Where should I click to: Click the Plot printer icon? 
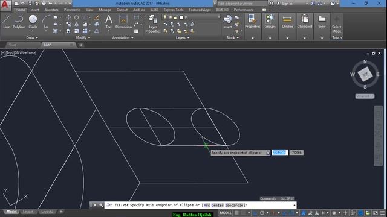(x=44, y=4)
